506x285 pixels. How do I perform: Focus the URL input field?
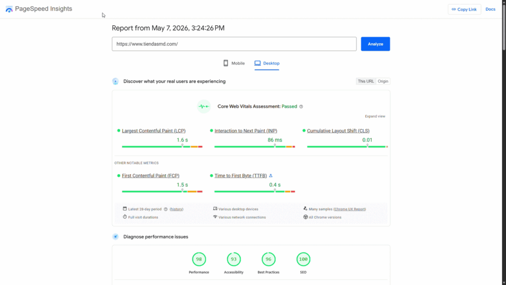[234, 44]
